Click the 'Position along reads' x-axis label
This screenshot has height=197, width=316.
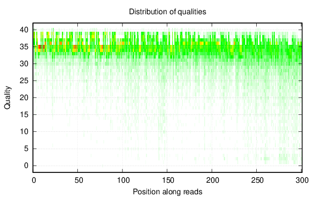tap(167, 192)
